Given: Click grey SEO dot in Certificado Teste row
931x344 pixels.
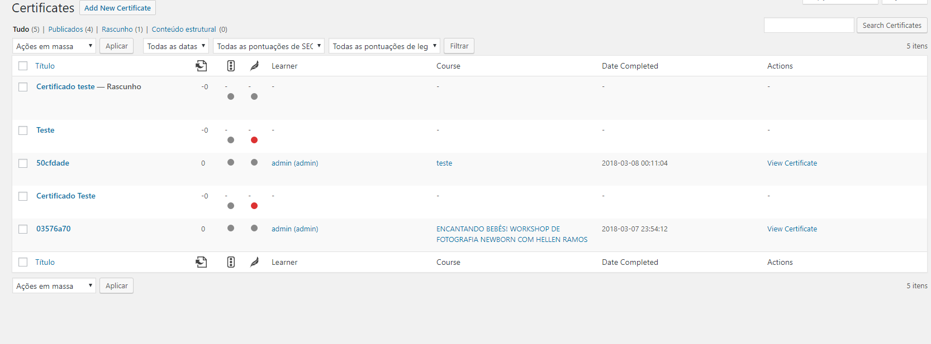Looking at the screenshot, I should click(x=231, y=206).
